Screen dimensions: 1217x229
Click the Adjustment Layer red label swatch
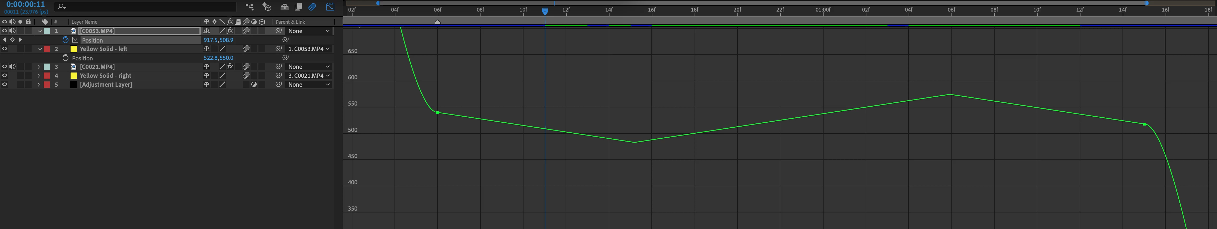coord(47,84)
